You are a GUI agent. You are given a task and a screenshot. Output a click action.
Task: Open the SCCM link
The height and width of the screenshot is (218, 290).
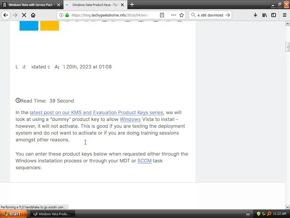pos(144,161)
